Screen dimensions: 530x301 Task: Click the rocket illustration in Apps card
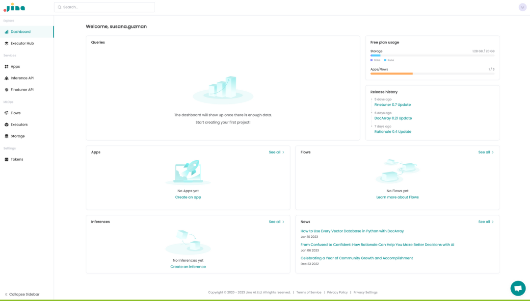coord(188,172)
